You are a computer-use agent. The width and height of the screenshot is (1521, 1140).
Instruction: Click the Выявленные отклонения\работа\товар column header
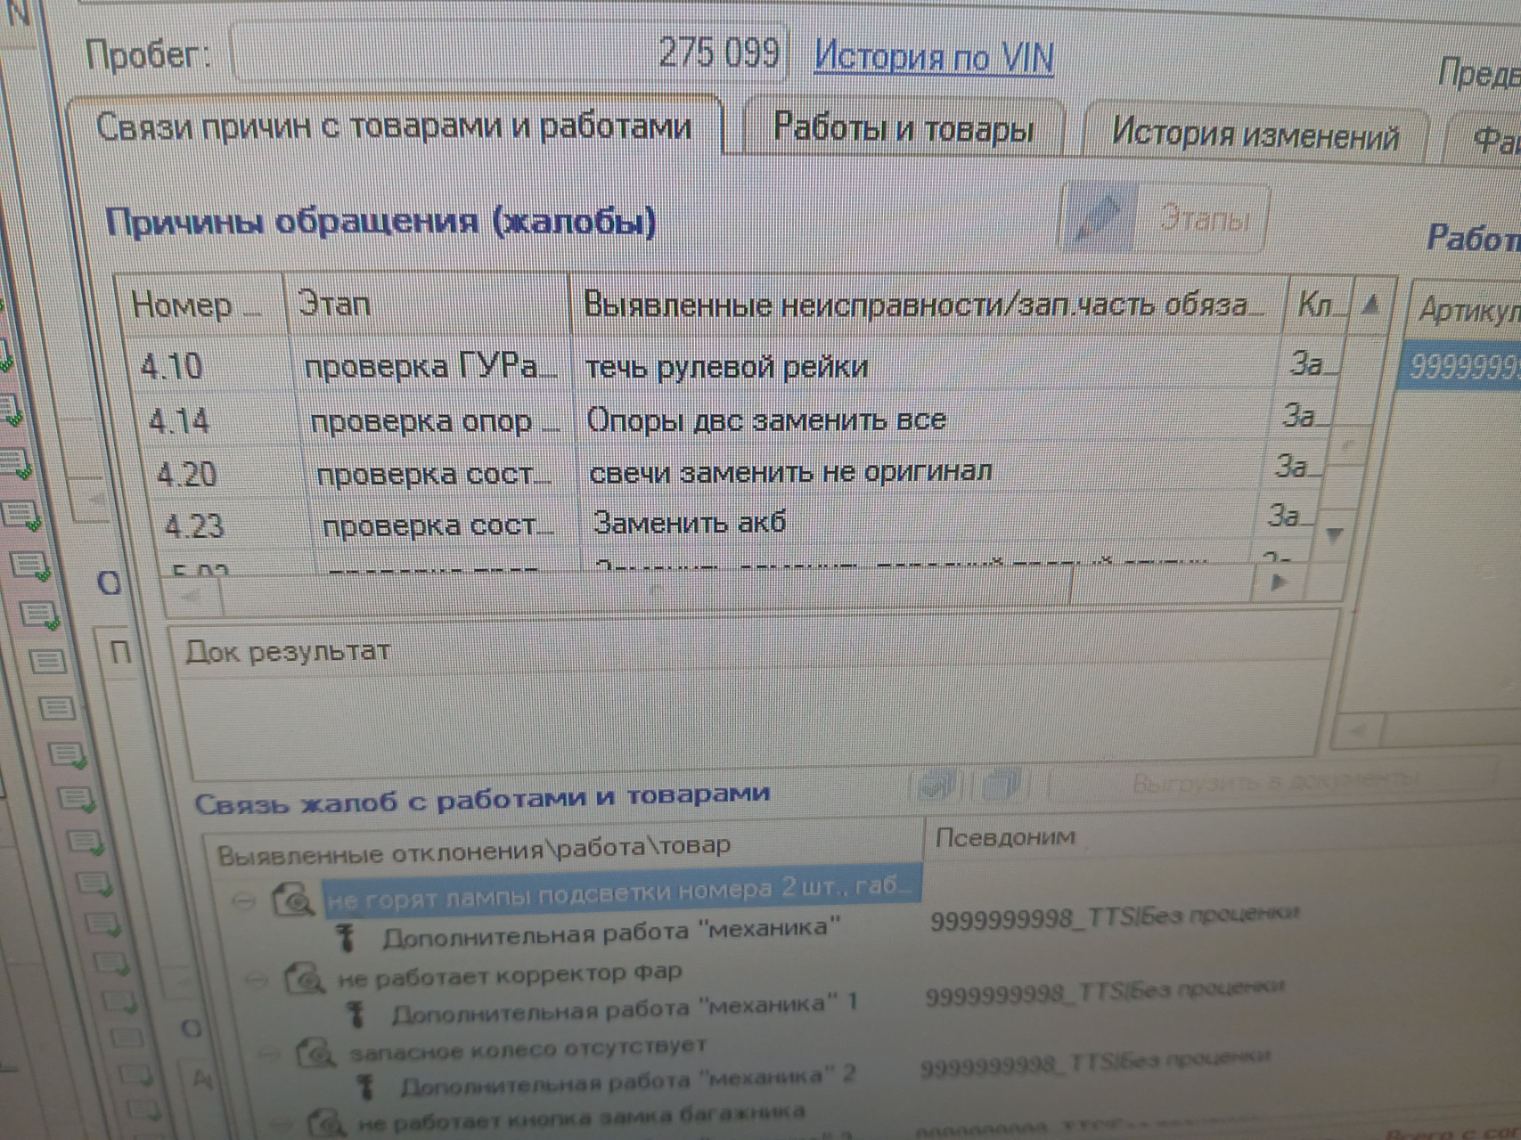[563, 847]
